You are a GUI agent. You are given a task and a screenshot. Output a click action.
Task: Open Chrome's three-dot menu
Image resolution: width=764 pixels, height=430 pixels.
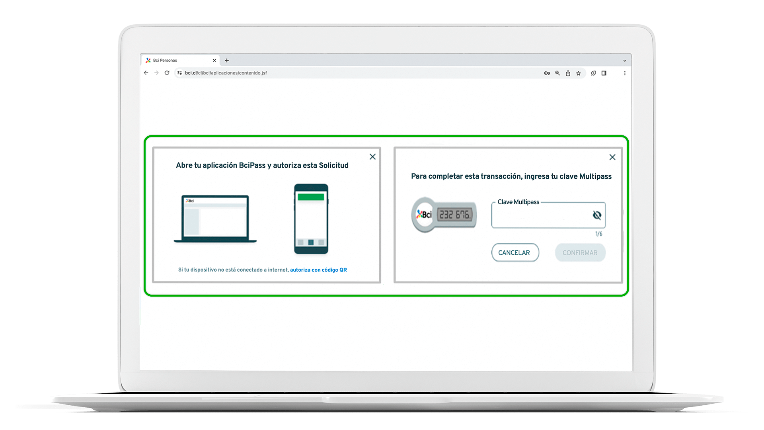pyautogui.click(x=625, y=73)
